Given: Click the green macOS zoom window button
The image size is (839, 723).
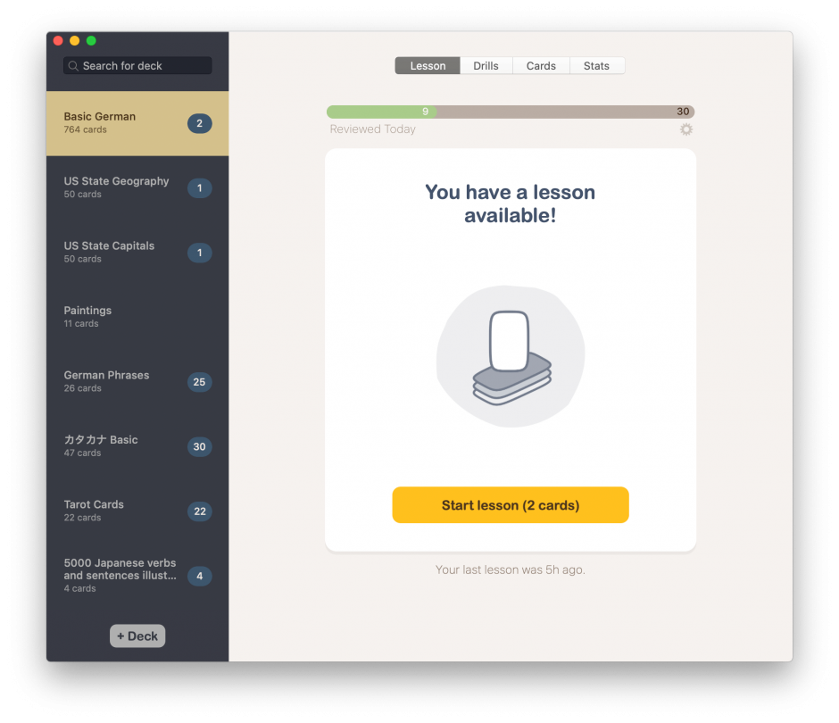Looking at the screenshot, I should click(92, 41).
